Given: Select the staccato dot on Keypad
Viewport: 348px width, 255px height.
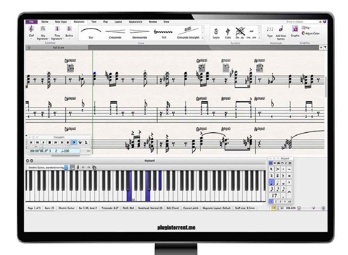Looking at the screenshot, I should coord(283,169).
